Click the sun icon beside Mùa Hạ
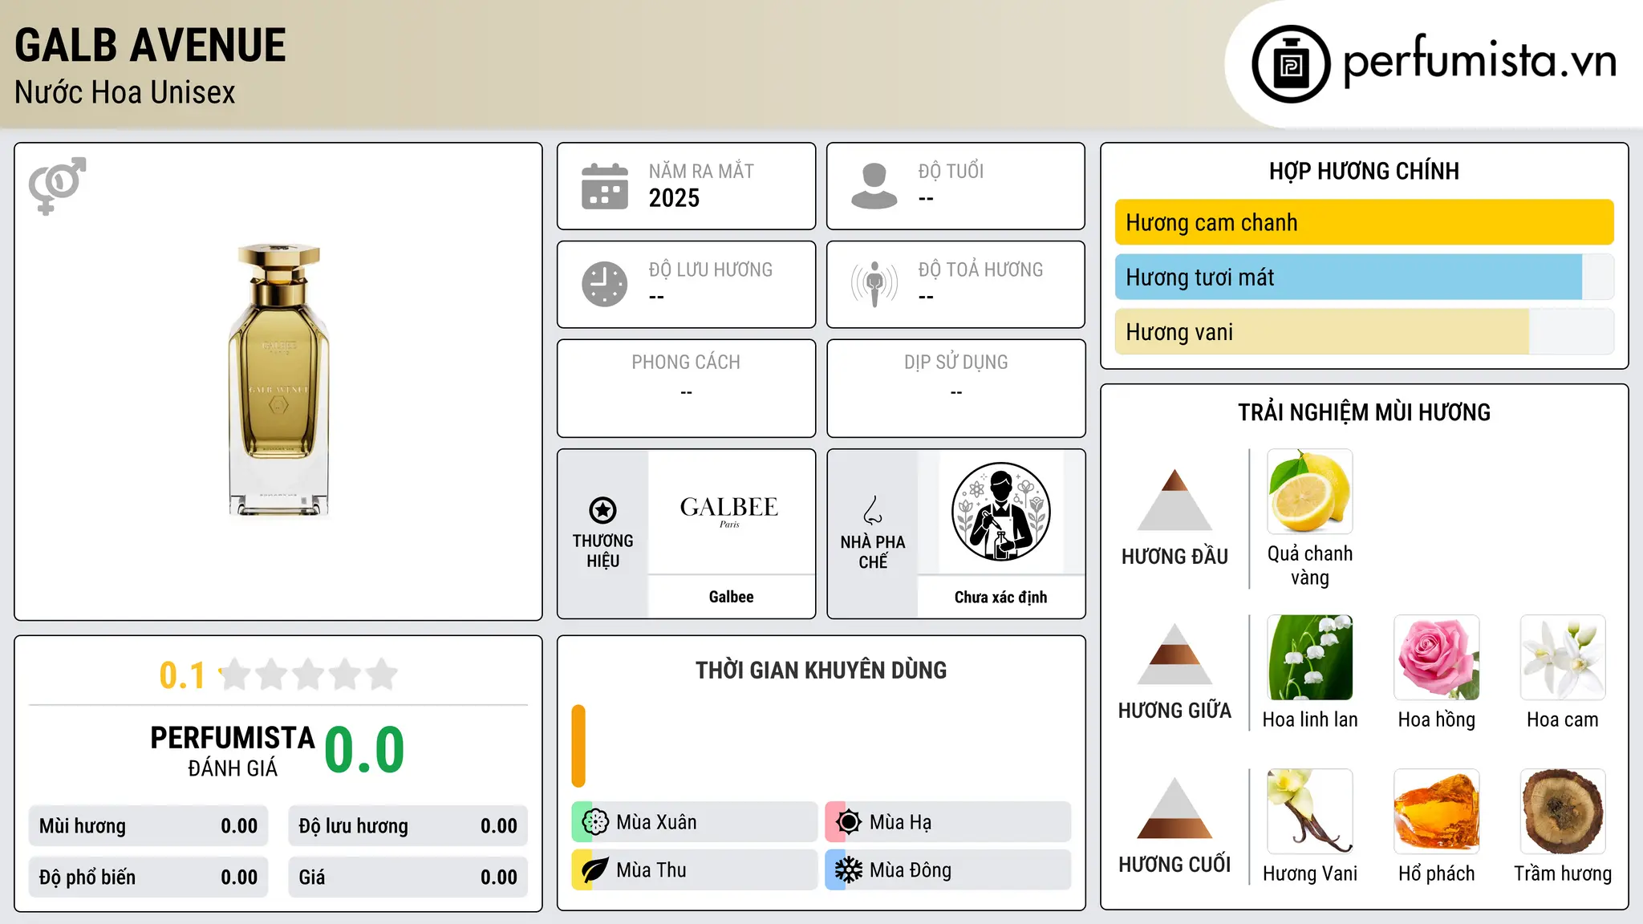The width and height of the screenshot is (1643, 924). point(849,822)
